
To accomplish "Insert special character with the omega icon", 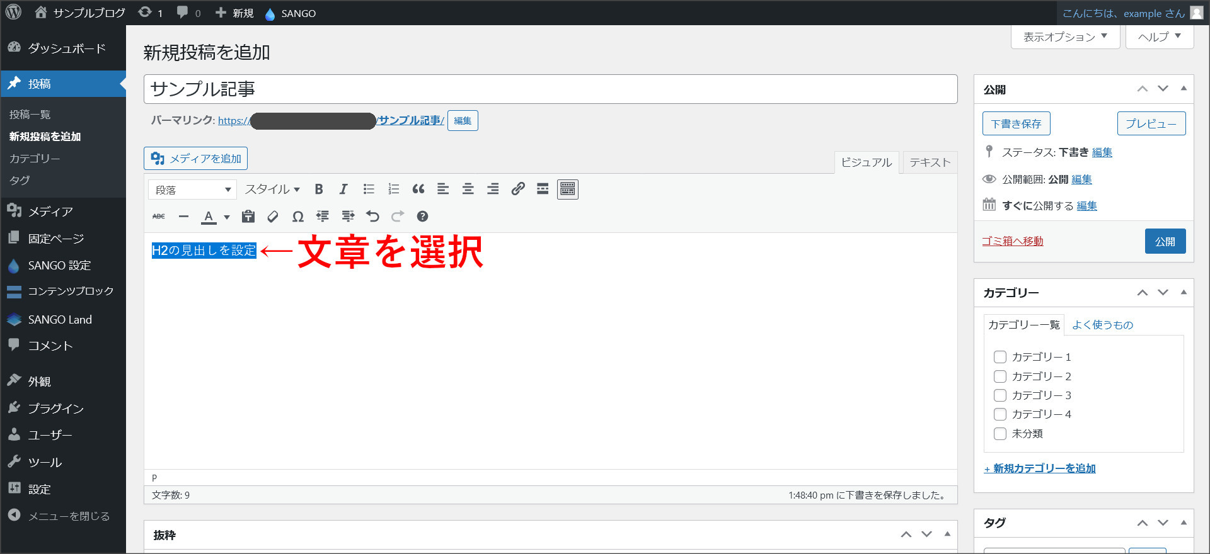I will point(297,217).
